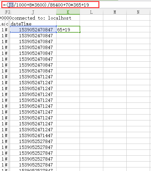The height and width of the screenshot is (171, 151).
Task: Select the cell containing 1539052471447
Action: coord(33,135)
